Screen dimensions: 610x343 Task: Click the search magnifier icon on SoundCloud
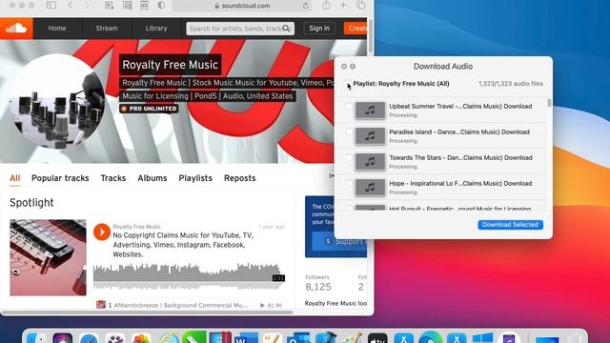[x=286, y=29]
